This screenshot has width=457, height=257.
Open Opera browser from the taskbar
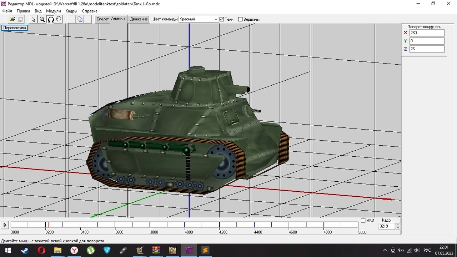pos(41,250)
